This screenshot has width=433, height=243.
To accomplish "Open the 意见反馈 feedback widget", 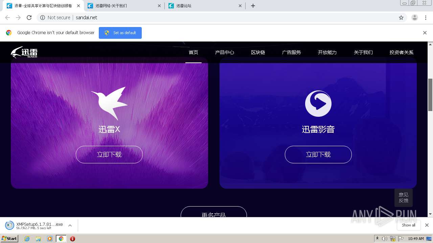I will coord(404,197).
